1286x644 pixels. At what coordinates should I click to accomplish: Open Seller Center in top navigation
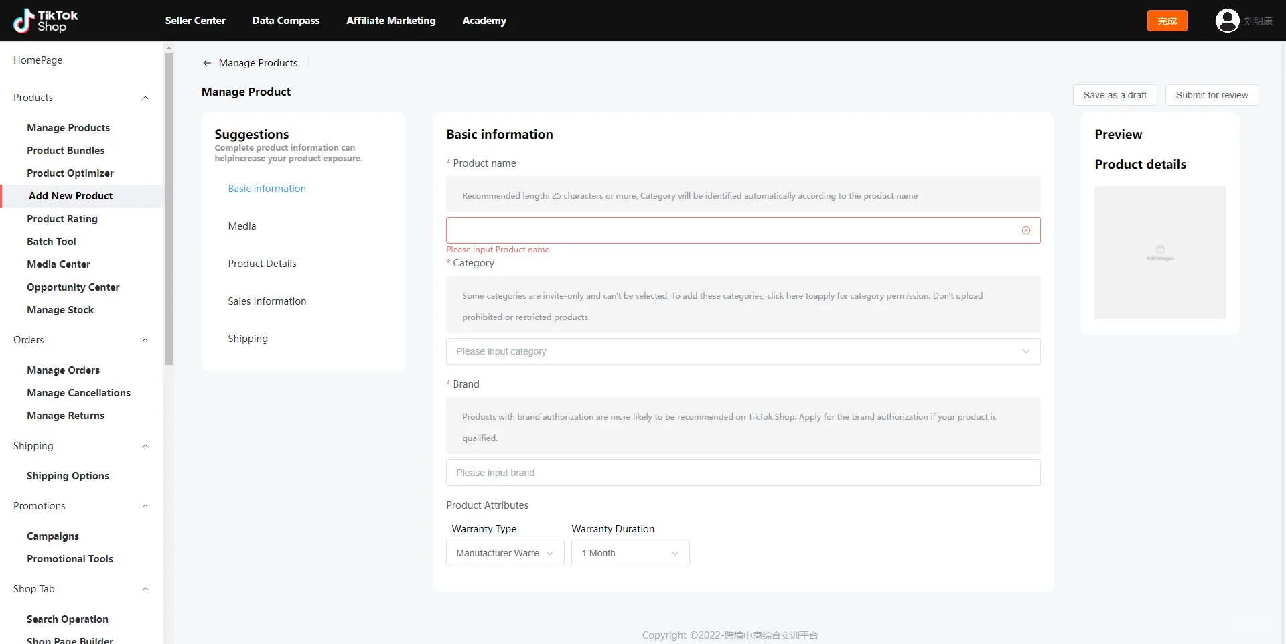pos(196,21)
